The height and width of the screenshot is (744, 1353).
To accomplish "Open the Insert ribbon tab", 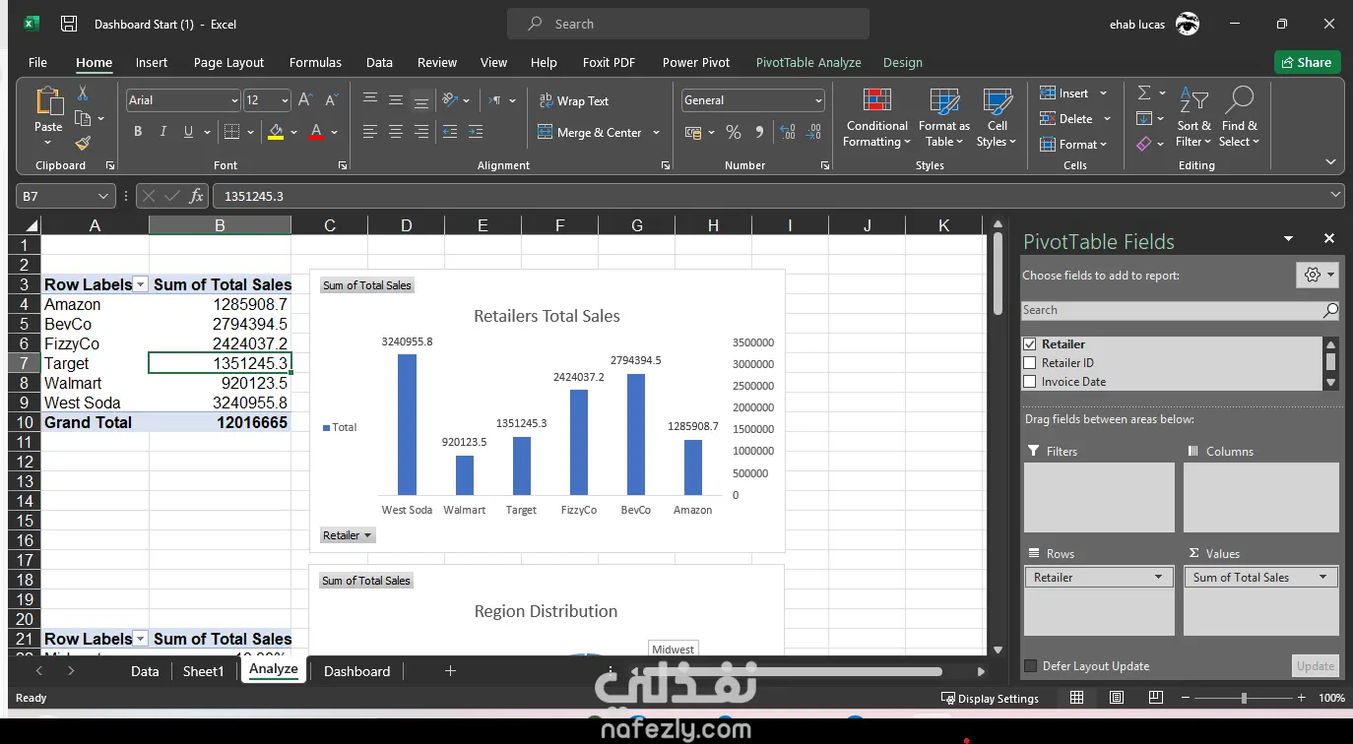I will [152, 62].
